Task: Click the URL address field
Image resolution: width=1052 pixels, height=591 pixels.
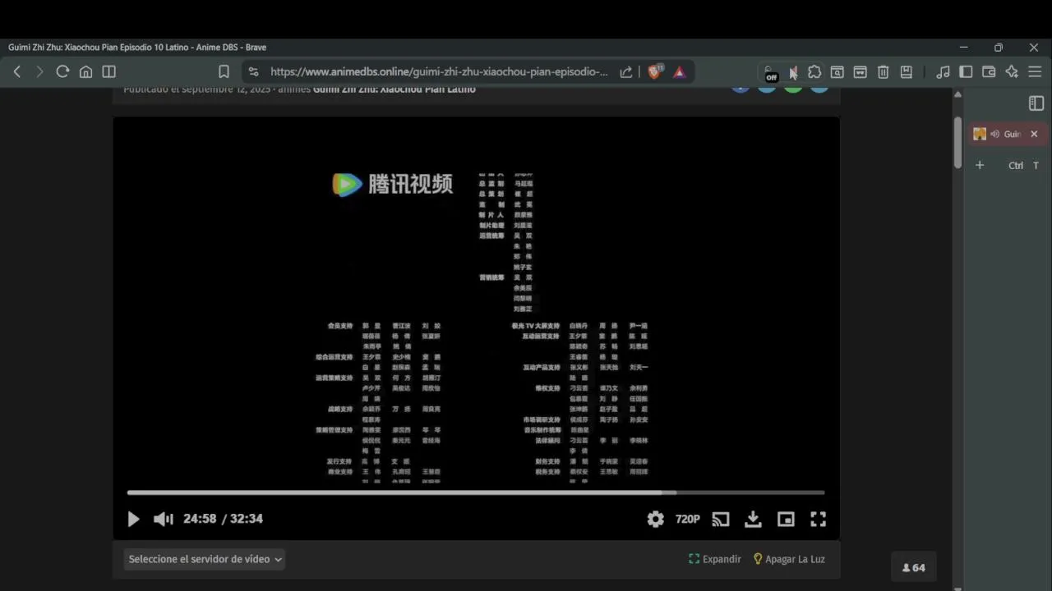Action: click(439, 72)
